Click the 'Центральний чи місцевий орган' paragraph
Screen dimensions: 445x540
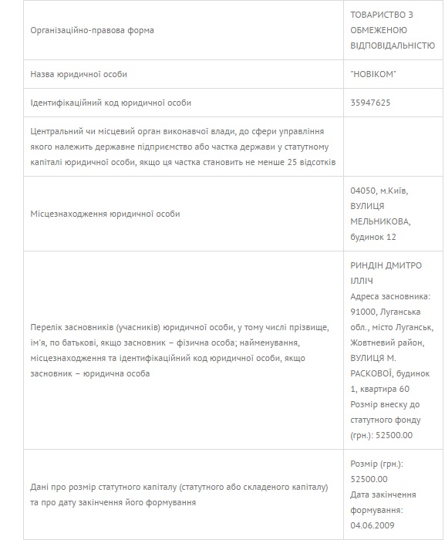coord(183,147)
